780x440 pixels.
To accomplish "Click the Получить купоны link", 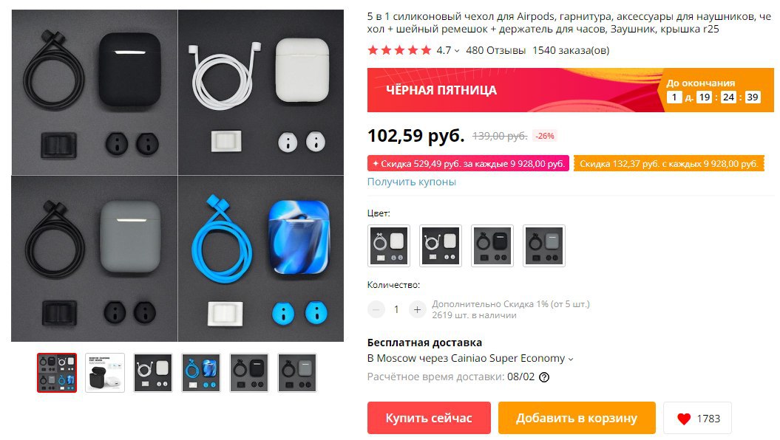I will [x=411, y=182].
